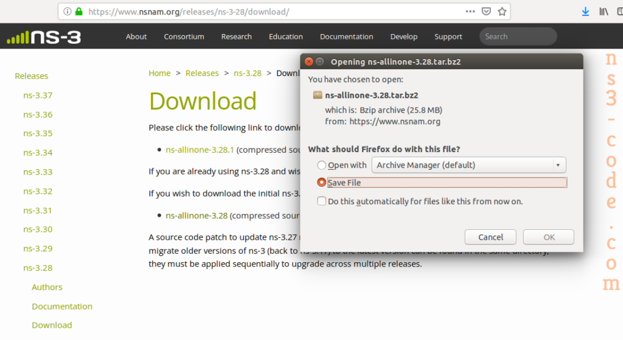Download the ns-allinone-3.28 link
This screenshot has height=340, width=623.
[x=197, y=215]
